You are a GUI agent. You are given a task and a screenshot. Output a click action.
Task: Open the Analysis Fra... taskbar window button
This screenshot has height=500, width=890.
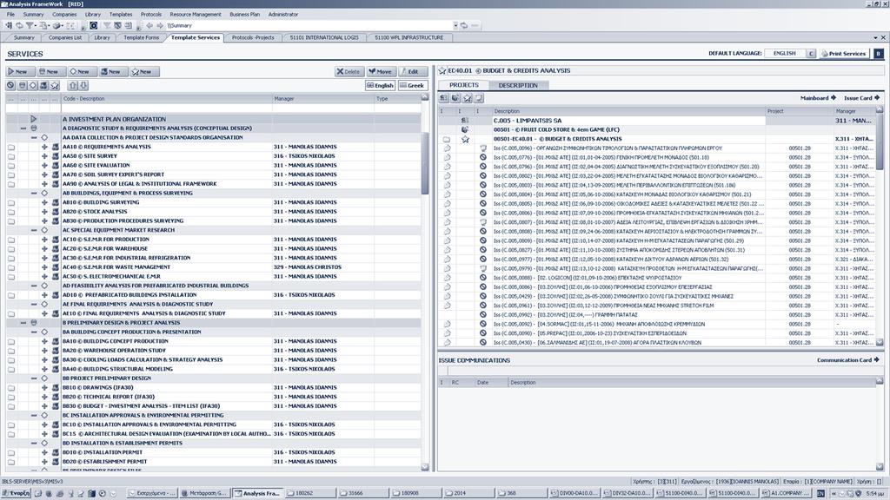click(257, 493)
